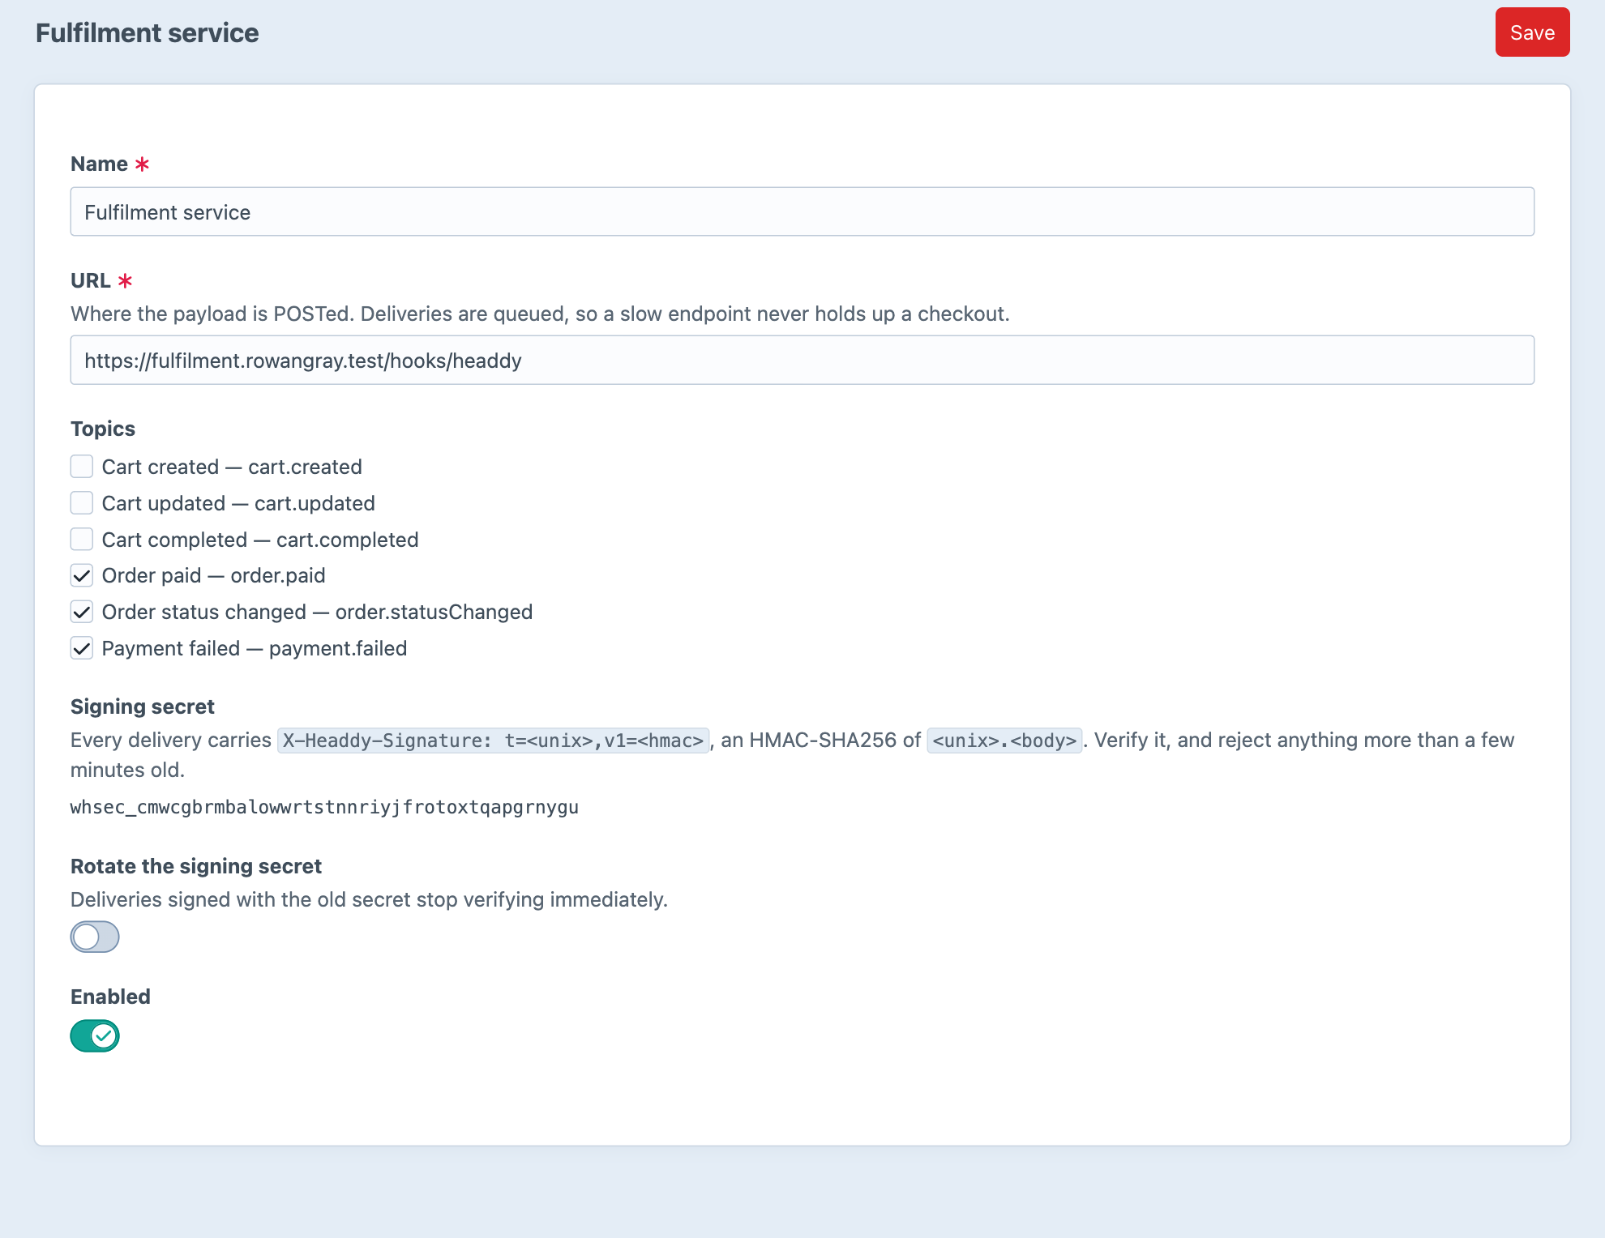
Task: Click the URL field label
Action: pyautogui.click(x=90, y=280)
